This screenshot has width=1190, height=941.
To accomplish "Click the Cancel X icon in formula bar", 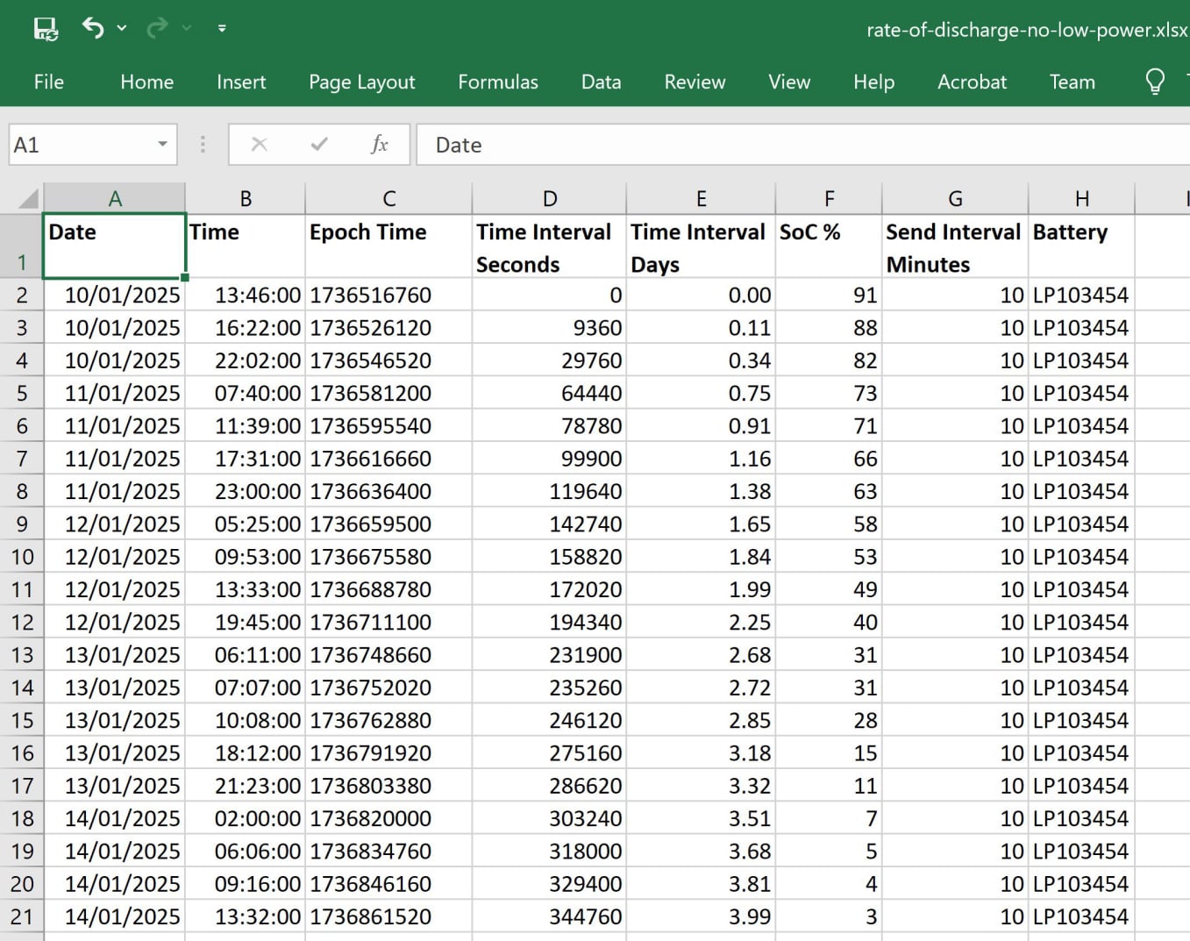I will 260,145.
